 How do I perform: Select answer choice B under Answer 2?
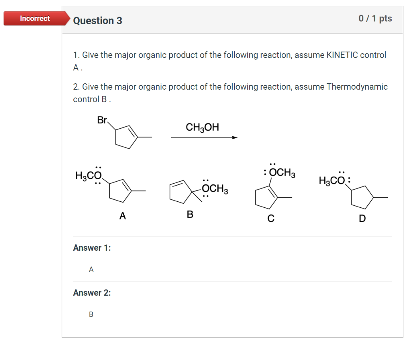coord(91,314)
